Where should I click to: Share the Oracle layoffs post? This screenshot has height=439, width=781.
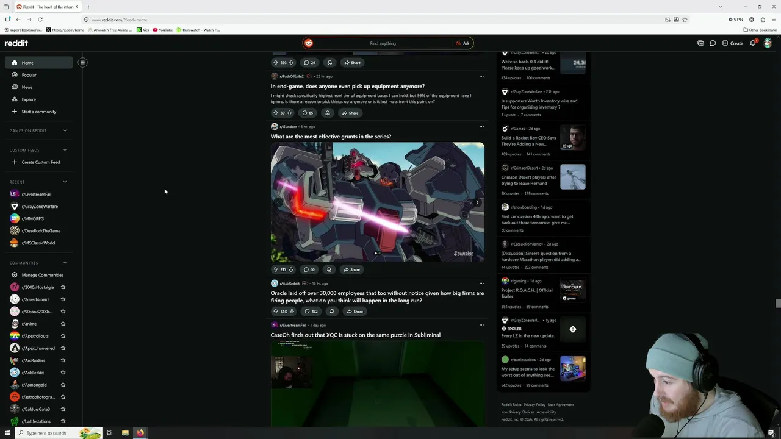pos(355,312)
